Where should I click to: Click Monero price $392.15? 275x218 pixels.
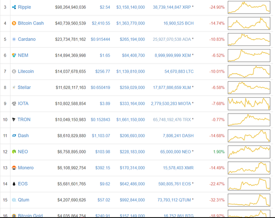103,168
